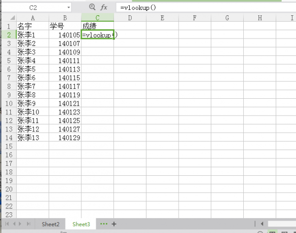Select the 成绩 header cell in column C

coord(97,27)
